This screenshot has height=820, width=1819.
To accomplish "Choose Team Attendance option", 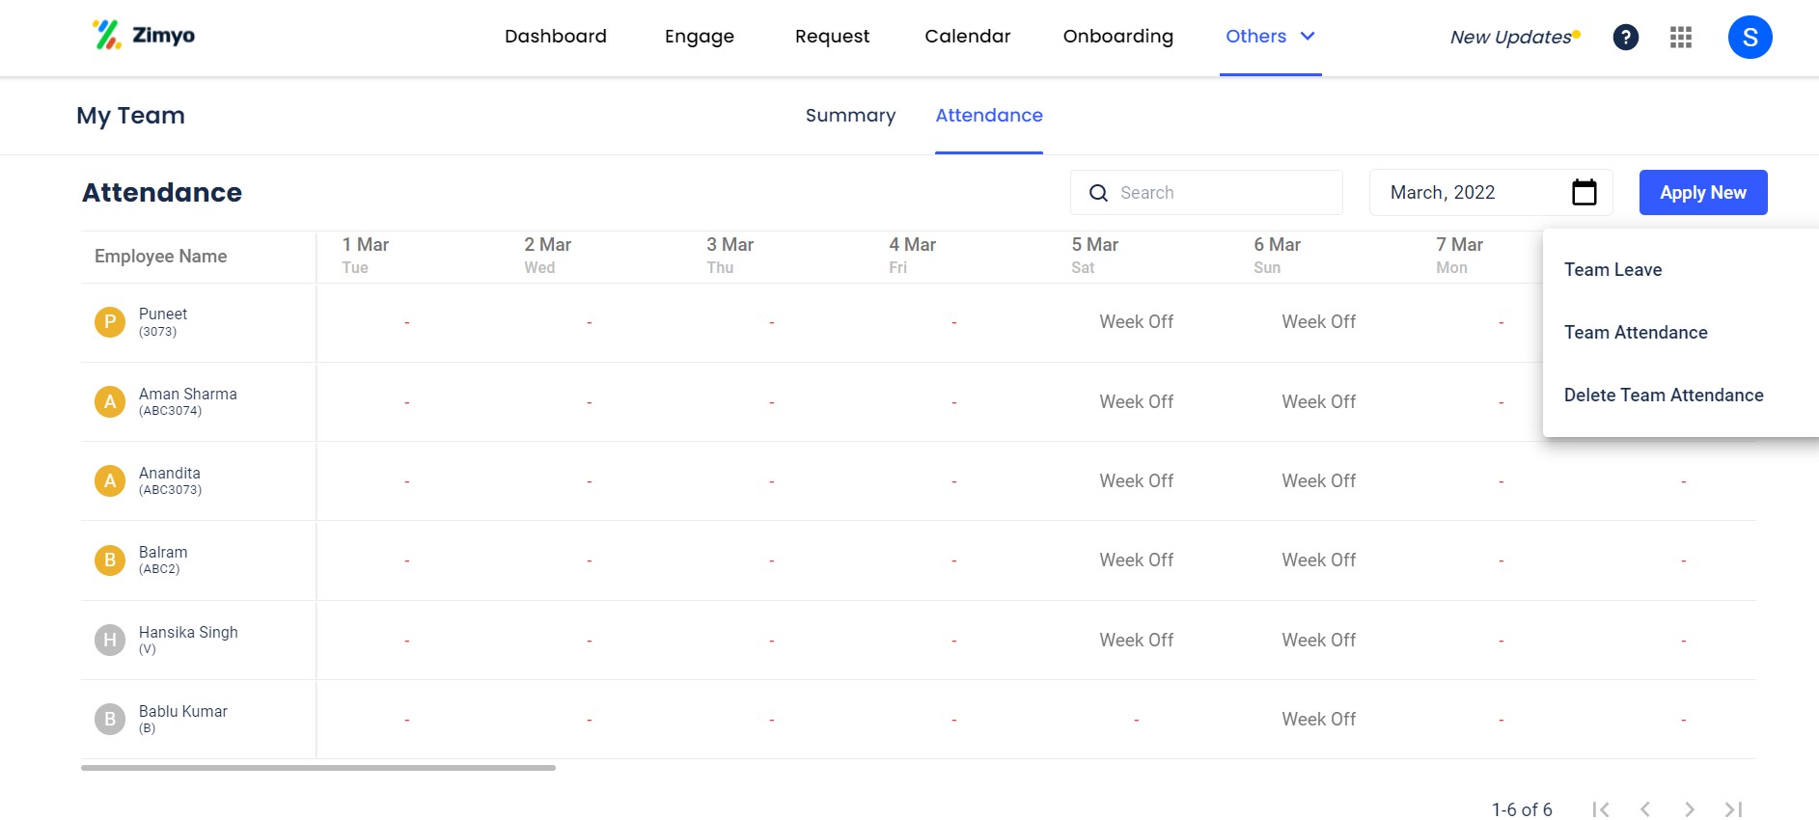I will pos(1636,333).
